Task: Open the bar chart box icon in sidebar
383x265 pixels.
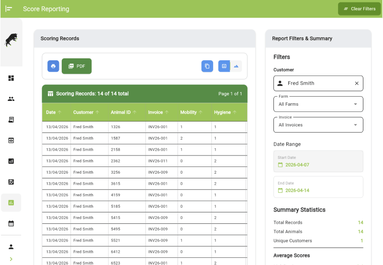Action: [11, 161]
